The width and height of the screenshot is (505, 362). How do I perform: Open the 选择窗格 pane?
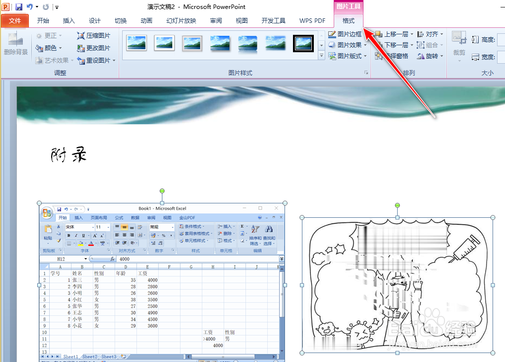(x=392, y=56)
